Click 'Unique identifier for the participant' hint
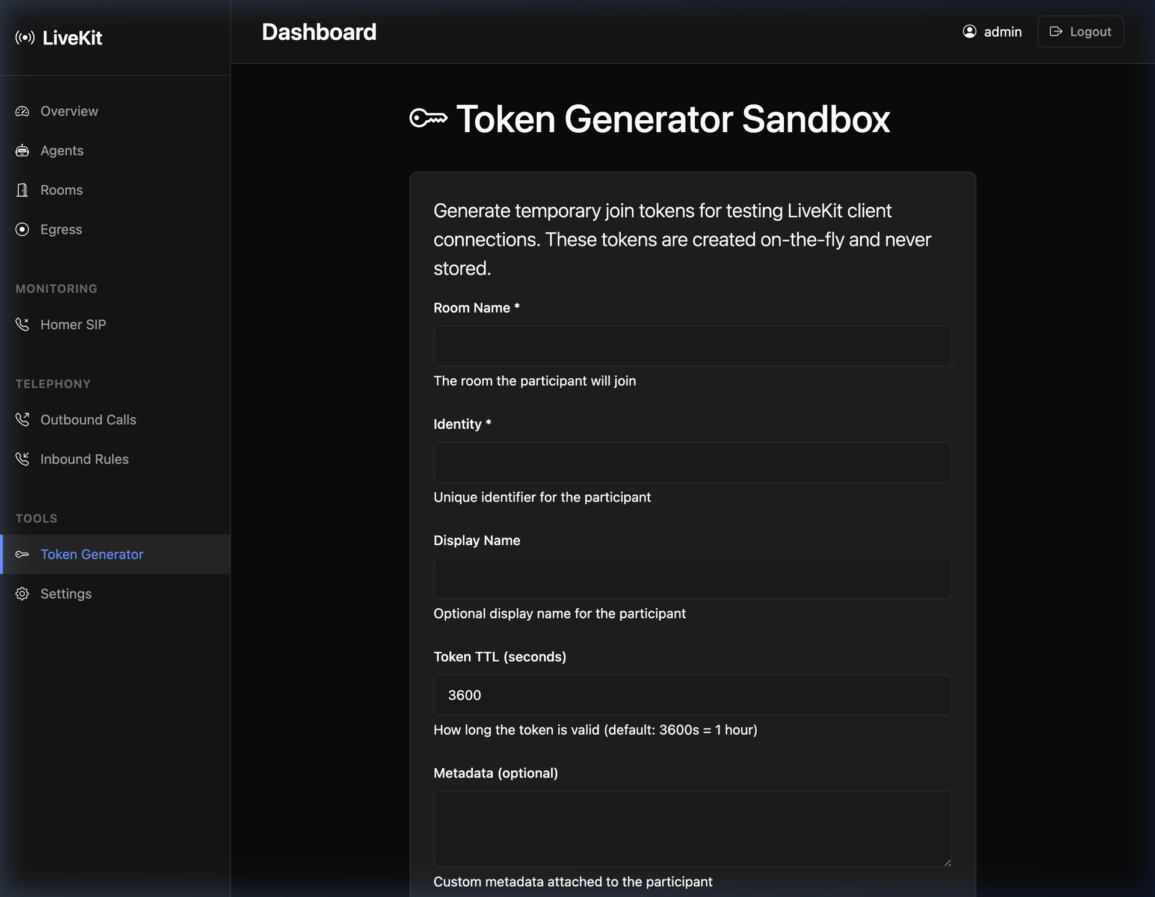 coord(542,497)
